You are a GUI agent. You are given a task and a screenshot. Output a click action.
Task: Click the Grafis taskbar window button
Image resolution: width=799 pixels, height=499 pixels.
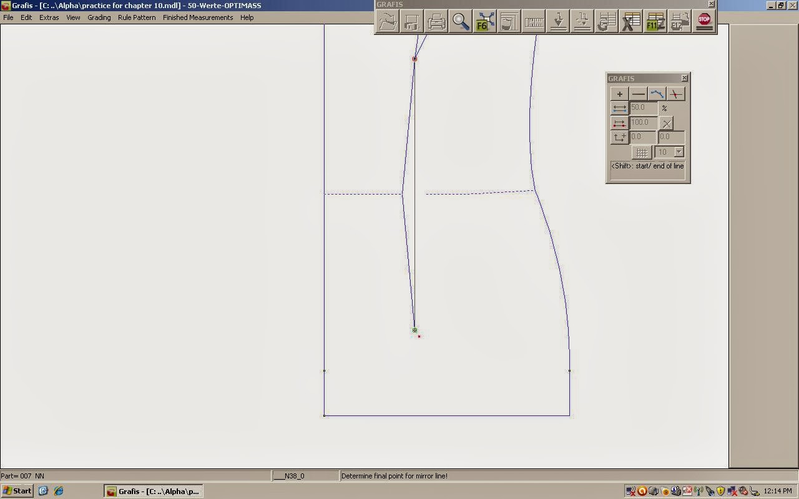[153, 491]
